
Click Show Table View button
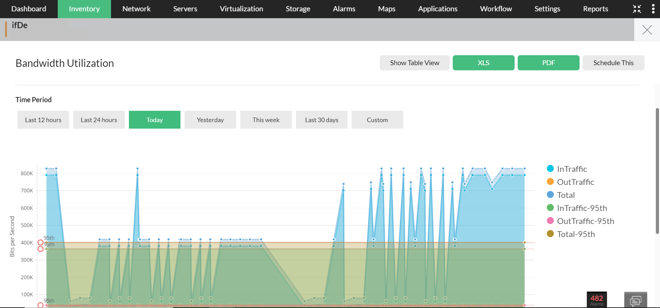pyautogui.click(x=415, y=63)
